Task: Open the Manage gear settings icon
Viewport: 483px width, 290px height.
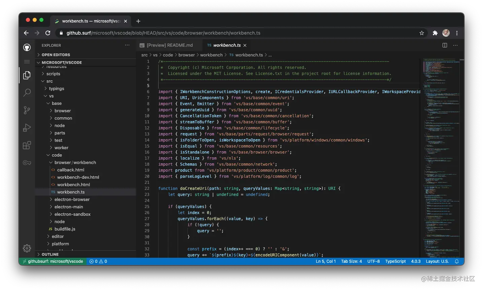Action: [x=27, y=248]
